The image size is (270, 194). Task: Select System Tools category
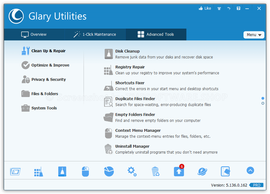[x=39, y=108]
